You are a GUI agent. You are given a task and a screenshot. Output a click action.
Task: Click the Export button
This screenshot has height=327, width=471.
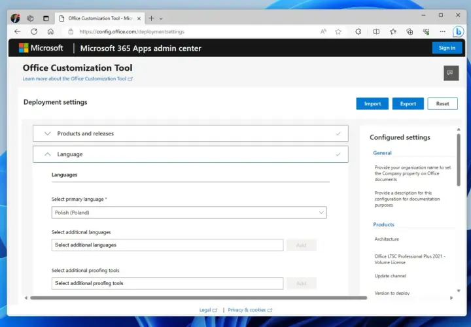[x=408, y=103]
